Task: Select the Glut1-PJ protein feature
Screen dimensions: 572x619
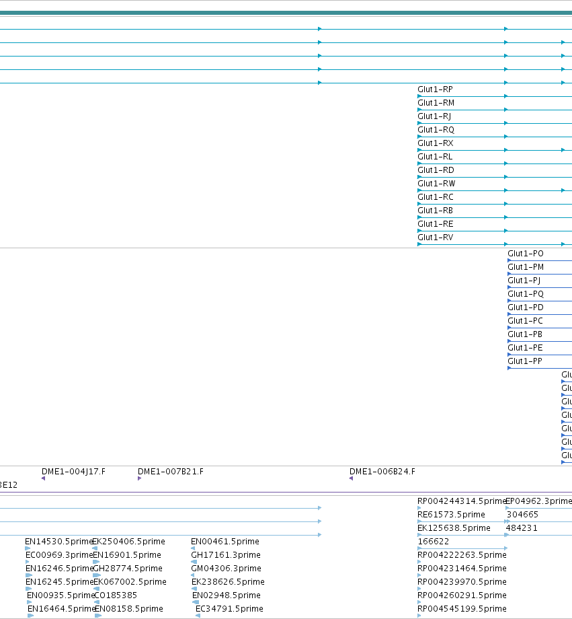Action: 524,281
